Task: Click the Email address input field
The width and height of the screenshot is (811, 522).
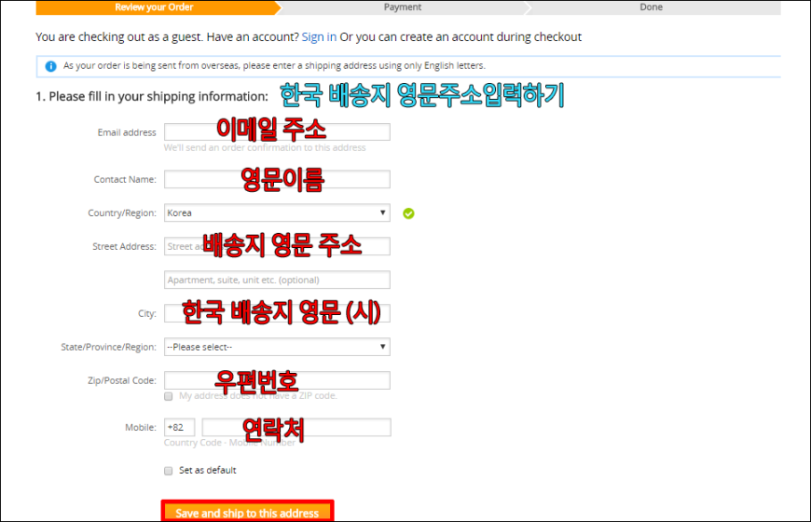Action: click(277, 132)
